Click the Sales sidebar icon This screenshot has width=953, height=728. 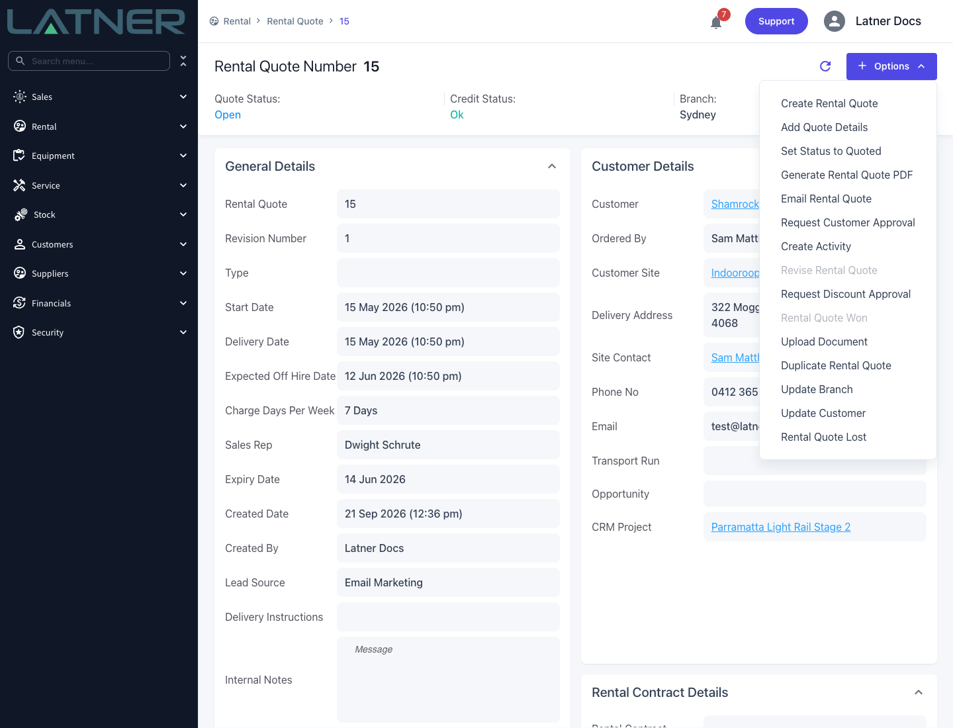[20, 97]
